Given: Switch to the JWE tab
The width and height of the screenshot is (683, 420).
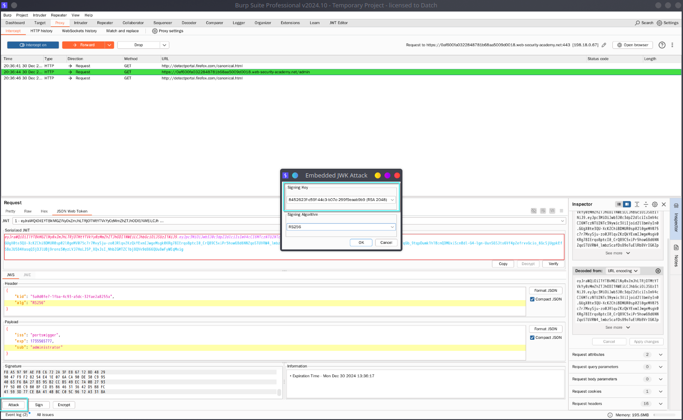Looking at the screenshot, I should click(x=27, y=275).
